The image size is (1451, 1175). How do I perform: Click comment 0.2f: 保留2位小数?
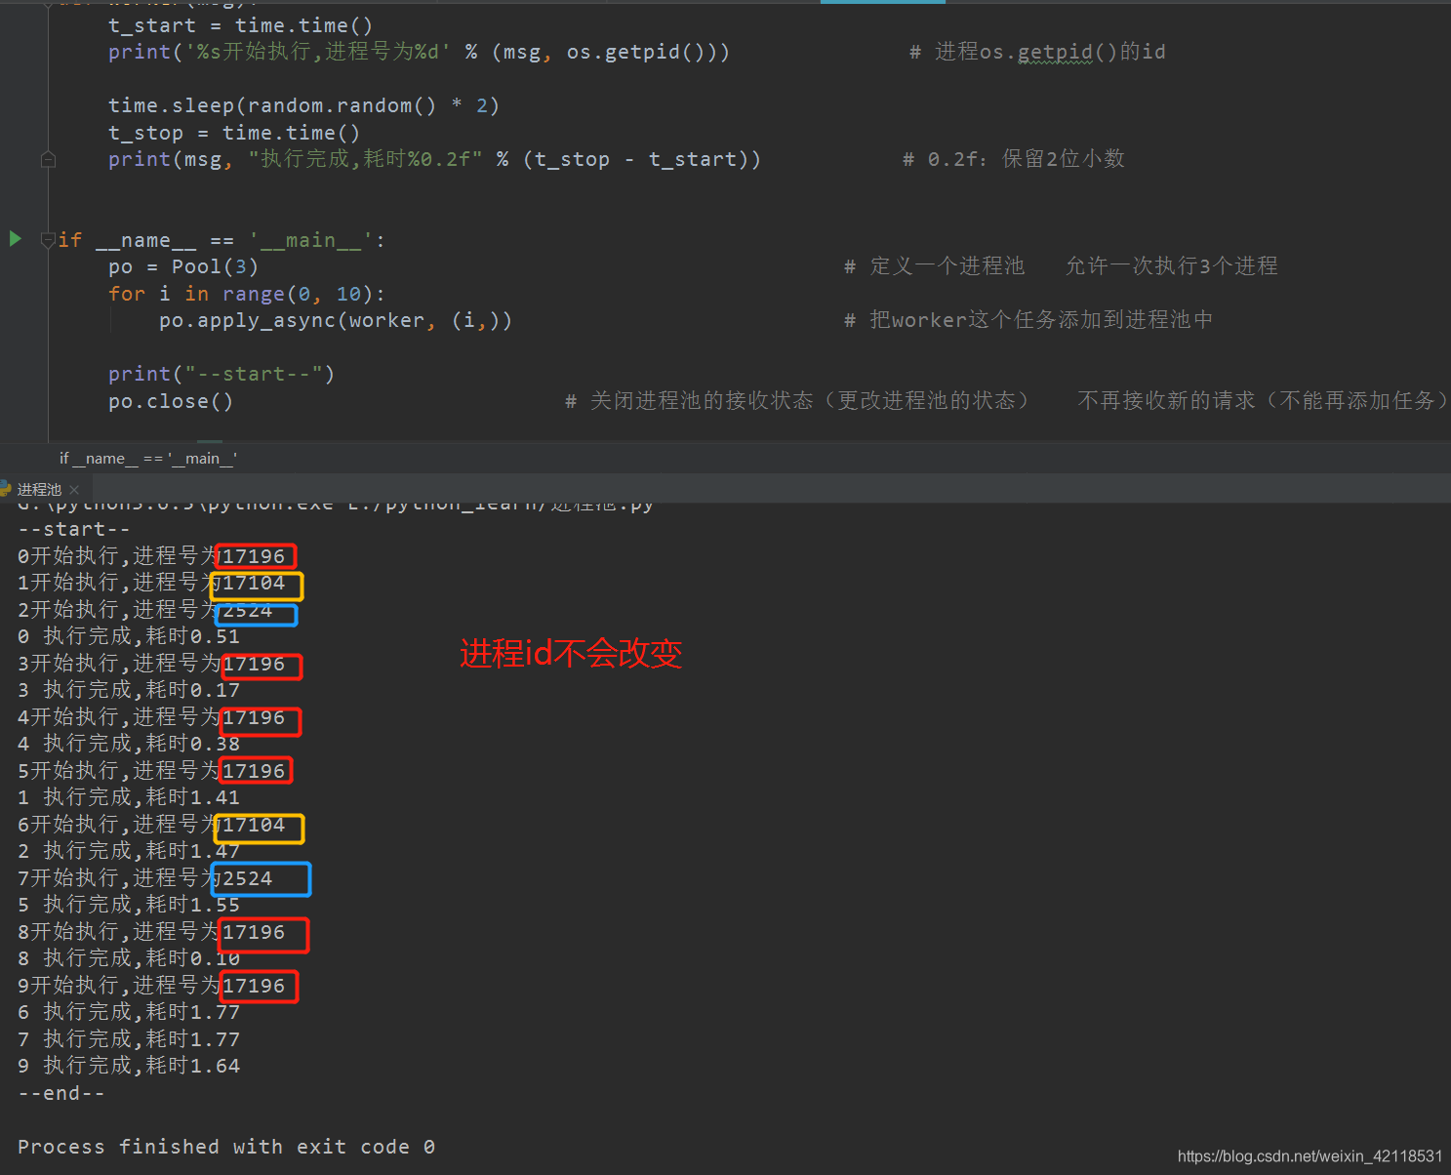tap(1014, 159)
